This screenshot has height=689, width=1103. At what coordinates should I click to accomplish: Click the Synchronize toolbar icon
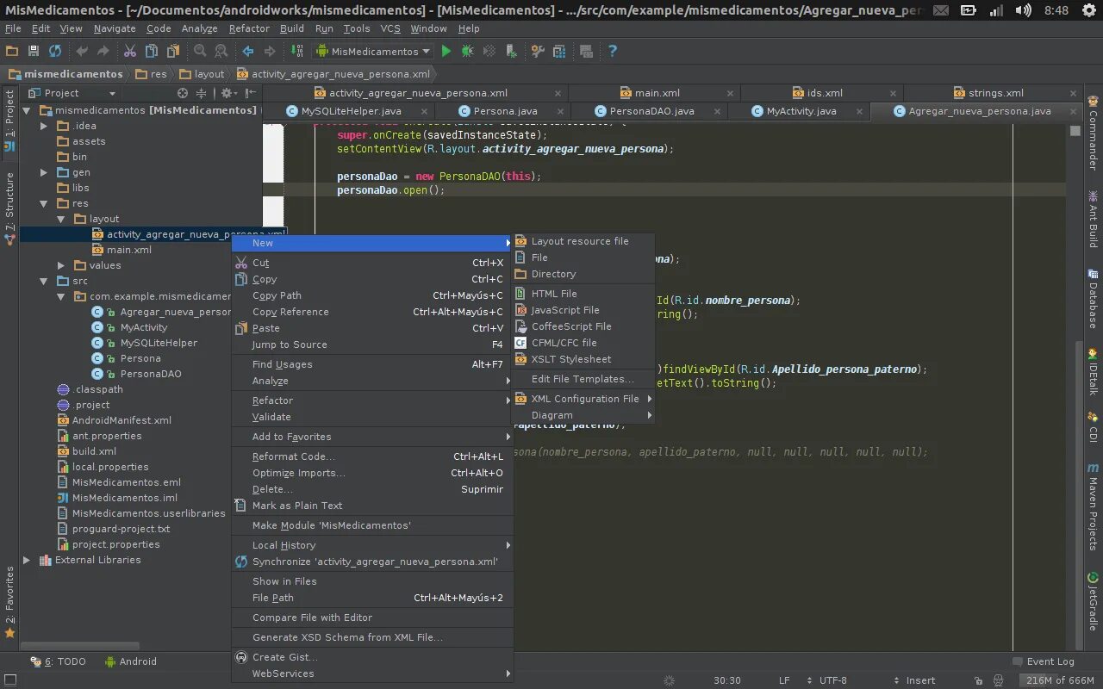55,52
